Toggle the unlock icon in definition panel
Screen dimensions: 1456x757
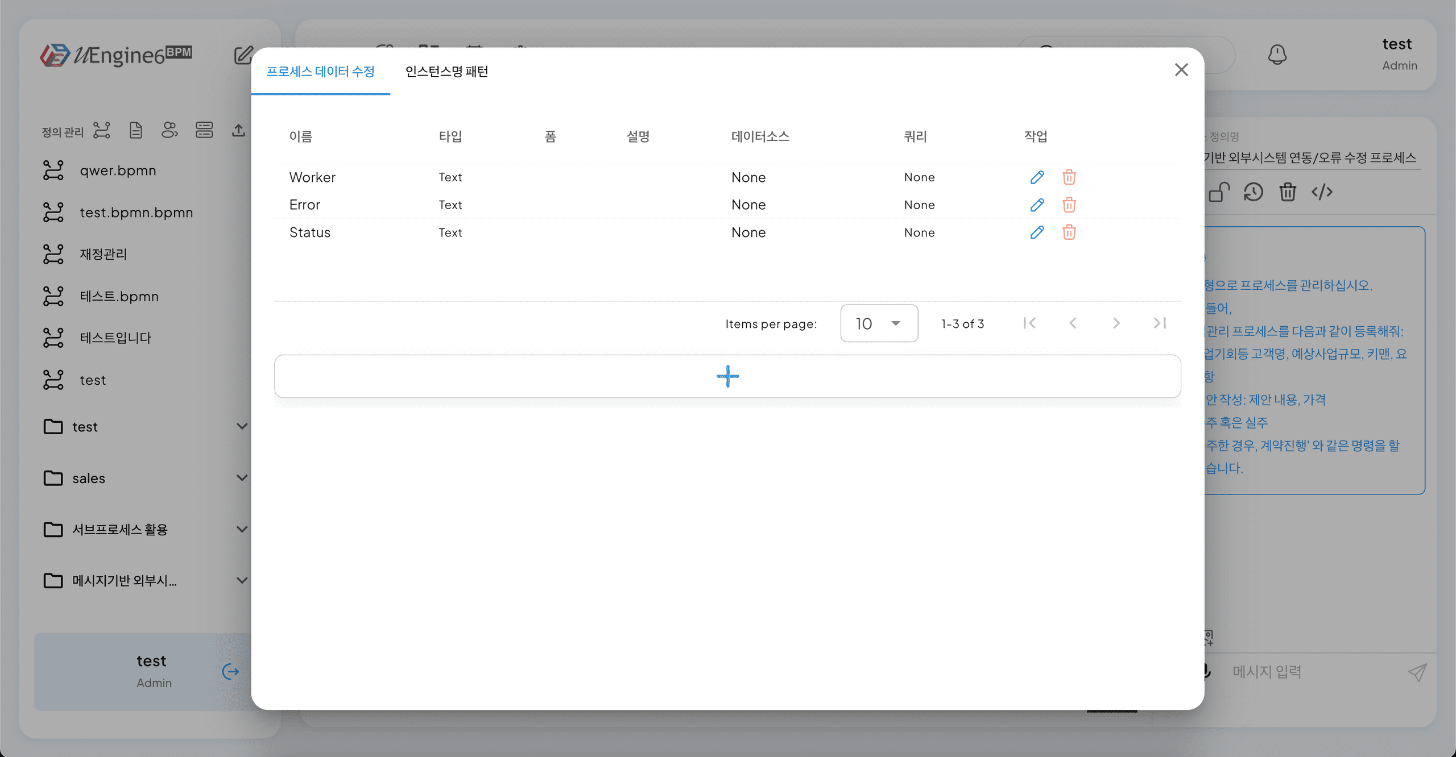click(1219, 192)
